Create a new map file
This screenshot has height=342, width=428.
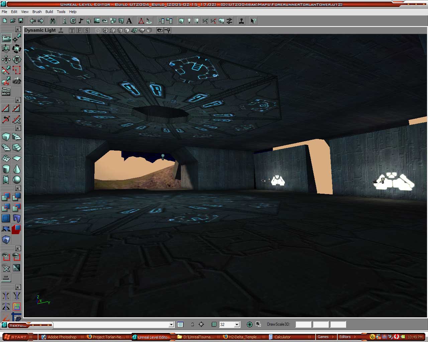click(x=5, y=21)
